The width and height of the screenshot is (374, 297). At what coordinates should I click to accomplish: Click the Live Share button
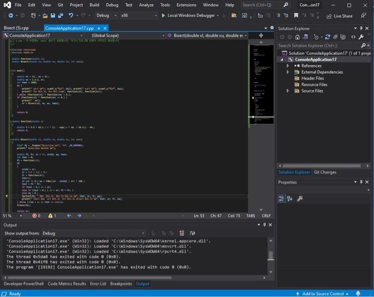tap(339, 16)
